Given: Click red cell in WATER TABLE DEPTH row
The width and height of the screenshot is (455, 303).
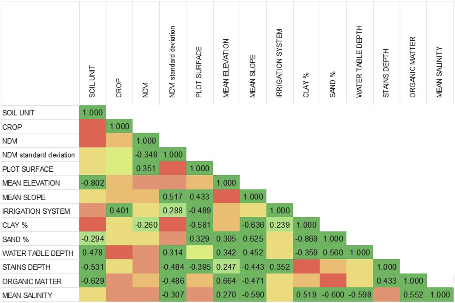Looking at the screenshot, I should pyautogui.click(x=119, y=253).
